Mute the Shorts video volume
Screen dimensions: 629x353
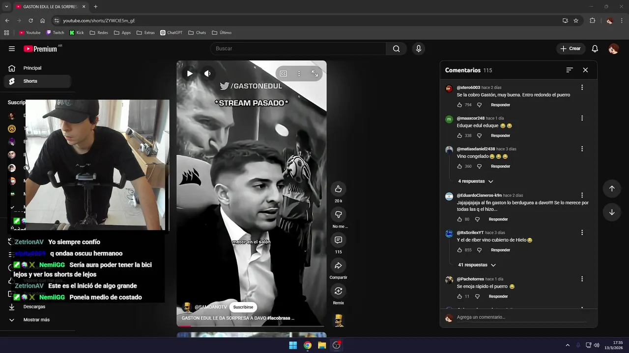(x=207, y=74)
